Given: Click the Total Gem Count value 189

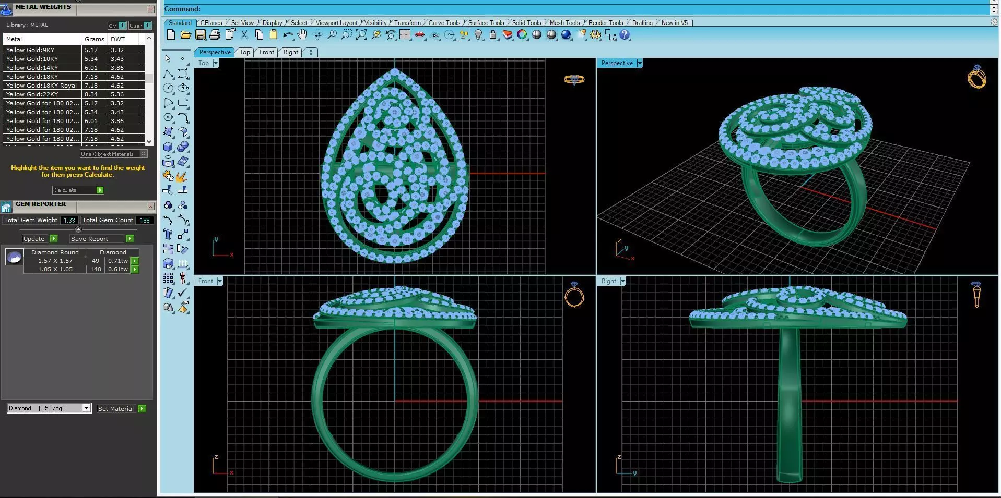Looking at the screenshot, I should pos(145,220).
